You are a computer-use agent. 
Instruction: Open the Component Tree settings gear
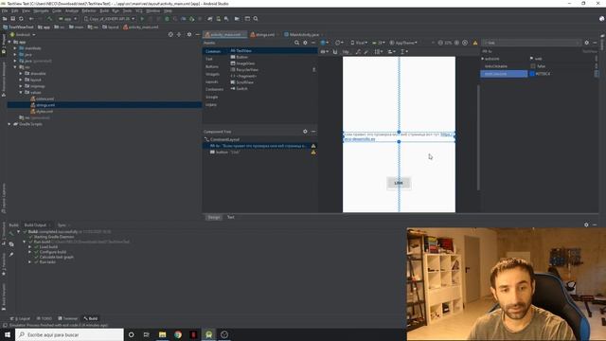click(305, 132)
